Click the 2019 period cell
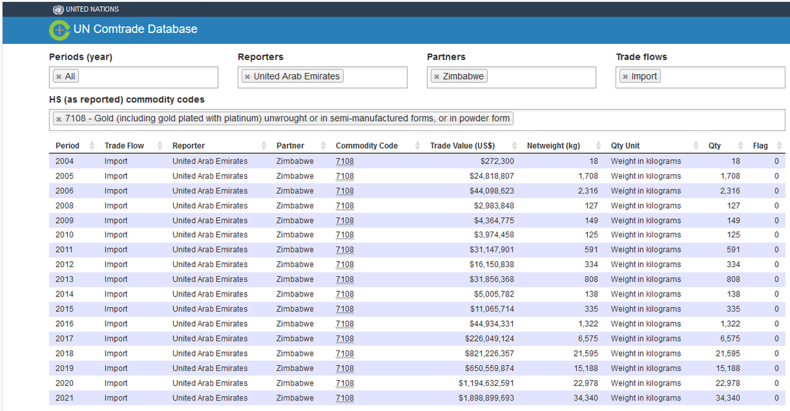The image size is (790, 411). point(65,368)
